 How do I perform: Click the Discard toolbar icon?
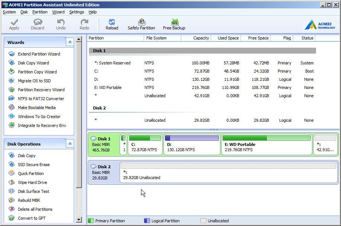(38, 22)
